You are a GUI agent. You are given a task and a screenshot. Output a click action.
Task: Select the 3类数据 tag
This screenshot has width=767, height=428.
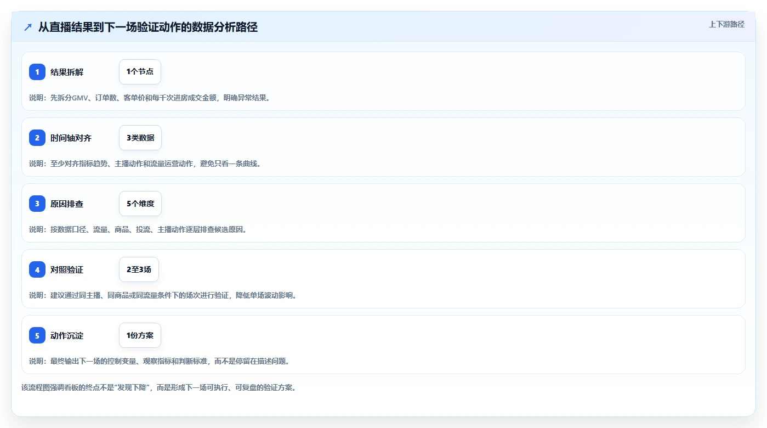[140, 138]
